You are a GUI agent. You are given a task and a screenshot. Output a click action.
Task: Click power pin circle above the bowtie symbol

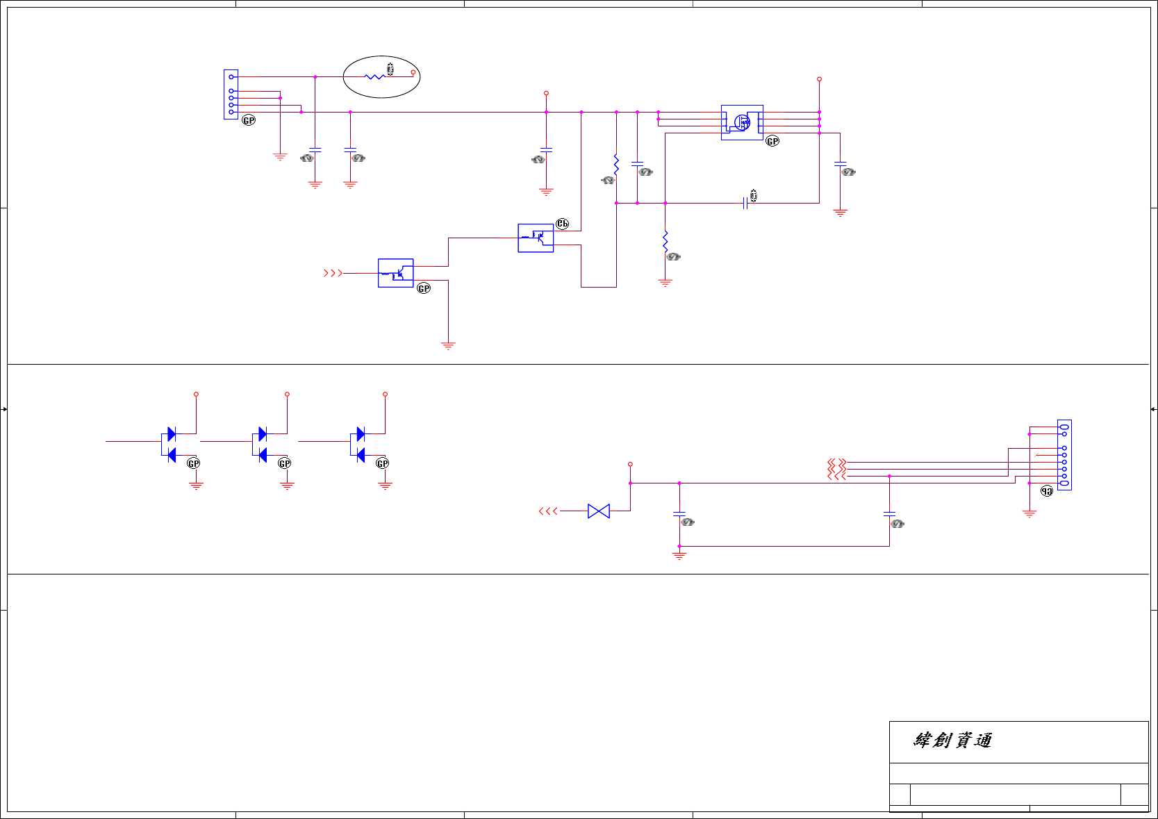(x=630, y=464)
